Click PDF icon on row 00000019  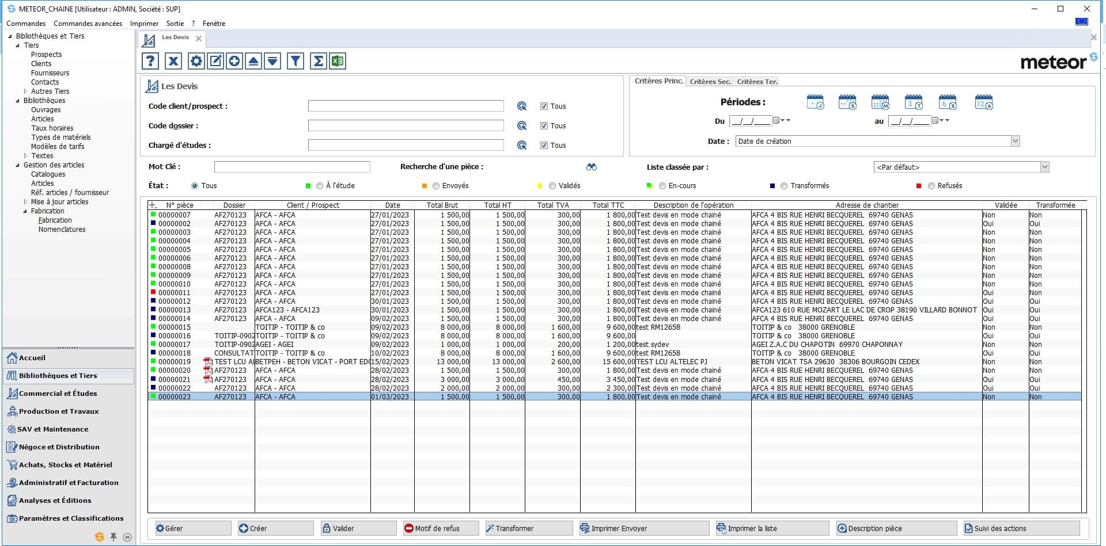(208, 362)
